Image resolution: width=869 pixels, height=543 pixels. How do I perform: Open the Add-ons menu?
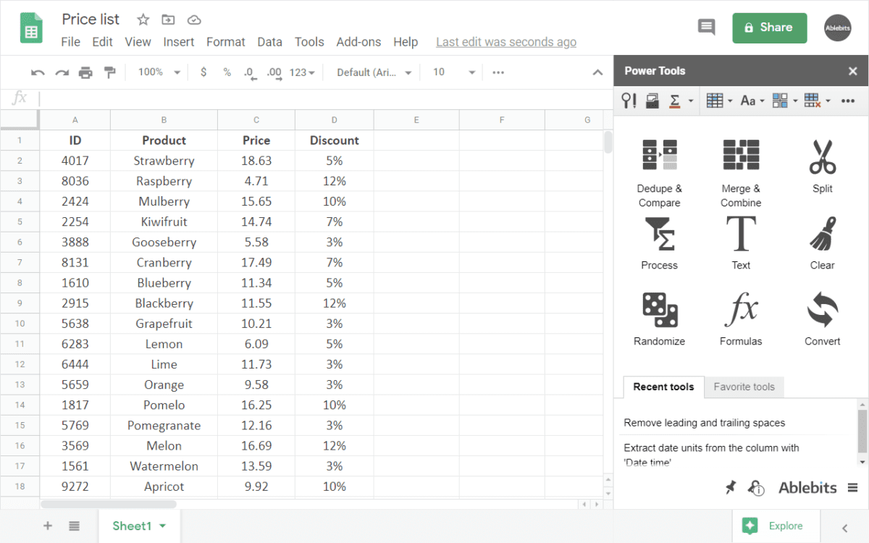[358, 41]
